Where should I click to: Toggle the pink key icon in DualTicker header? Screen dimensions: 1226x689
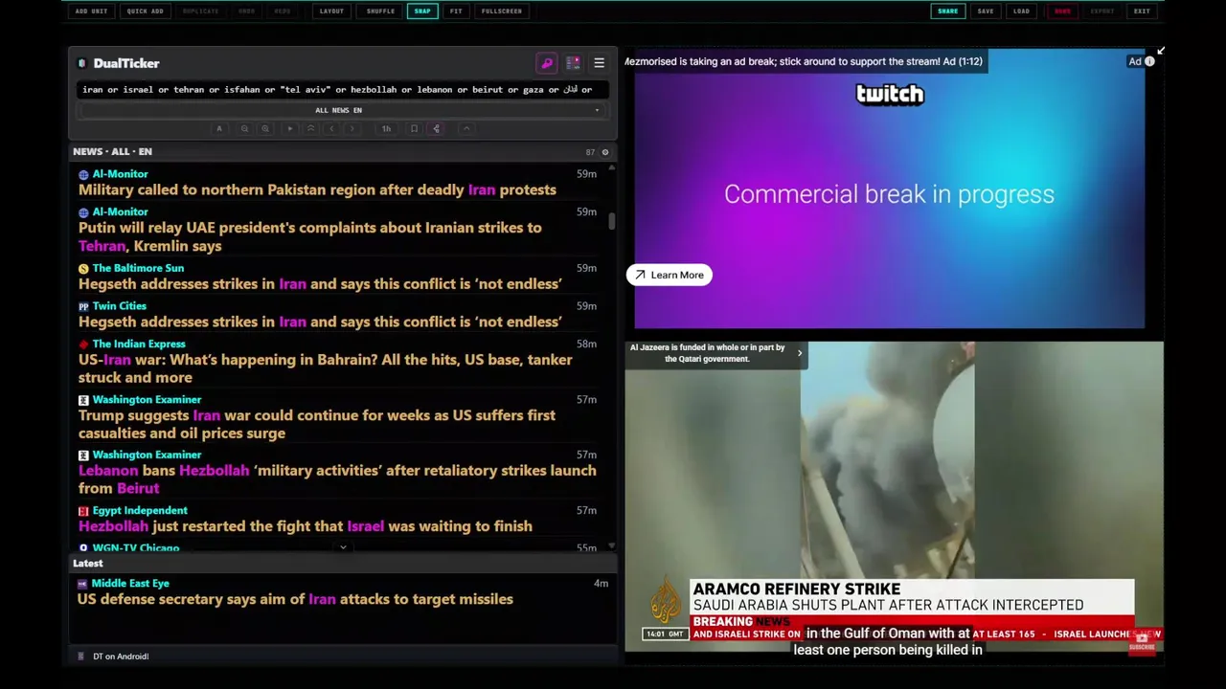(x=547, y=63)
